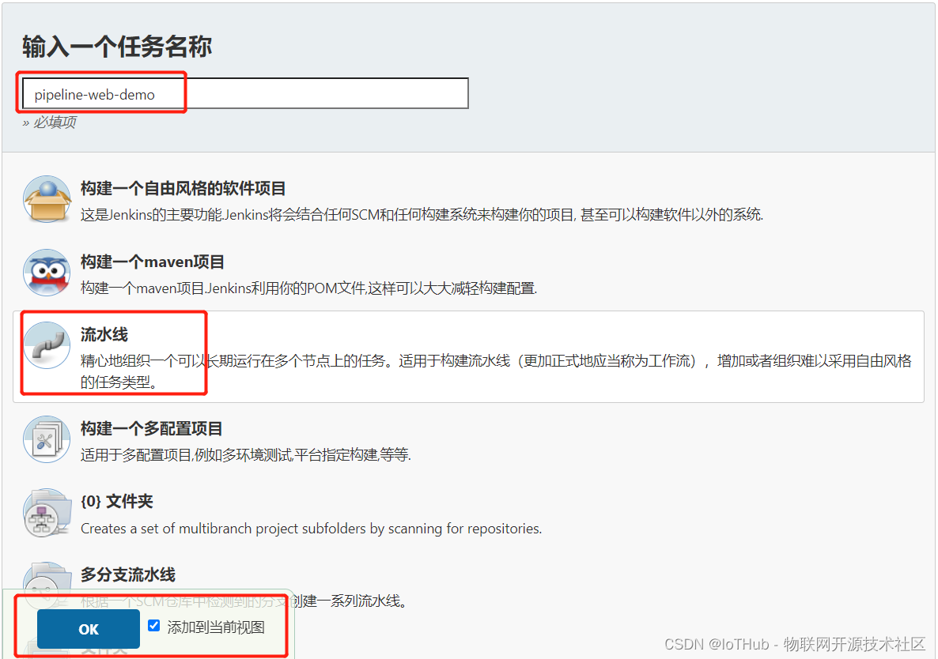Click 'Creates a set of multibranch' description
This screenshot has height=659, width=938.
coord(311,529)
